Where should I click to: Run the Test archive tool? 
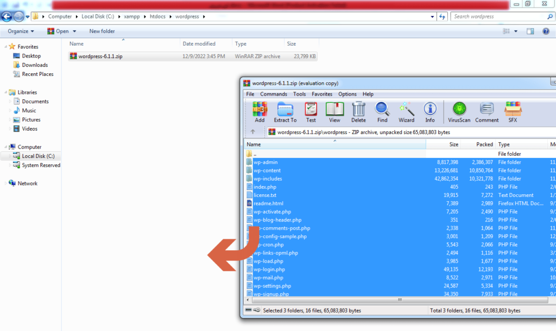[311, 112]
